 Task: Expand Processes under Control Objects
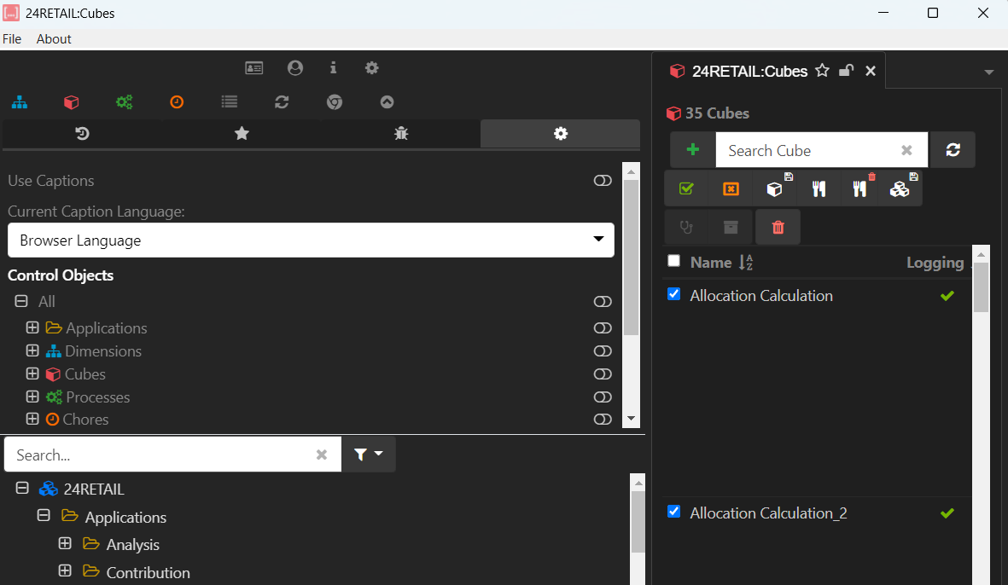[x=32, y=397]
